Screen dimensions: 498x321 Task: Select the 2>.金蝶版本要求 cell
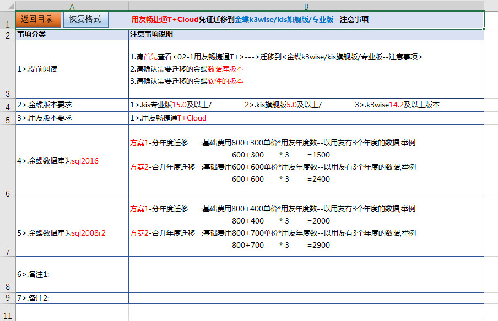pyautogui.click(x=72, y=105)
